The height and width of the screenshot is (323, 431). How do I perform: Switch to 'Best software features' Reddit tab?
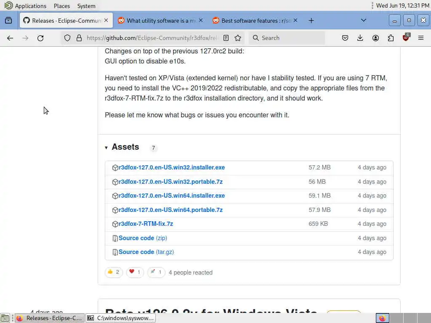[255, 20]
